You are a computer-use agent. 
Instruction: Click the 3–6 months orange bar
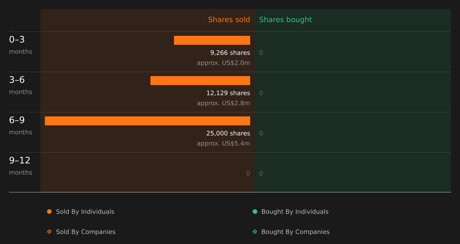click(x=200, y=81)
